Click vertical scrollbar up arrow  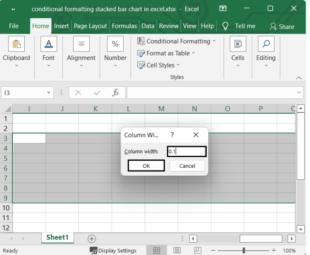[301, 108]
